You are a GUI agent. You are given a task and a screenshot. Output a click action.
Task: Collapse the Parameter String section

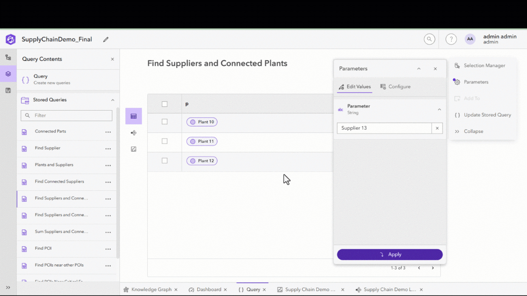tap(439, 110)
